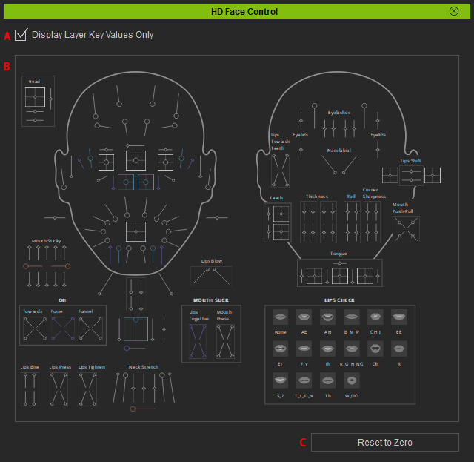Screen dimensions: 474x462
Task: Select the W_OO viseme lips icon
Action: tap(352, 380)
